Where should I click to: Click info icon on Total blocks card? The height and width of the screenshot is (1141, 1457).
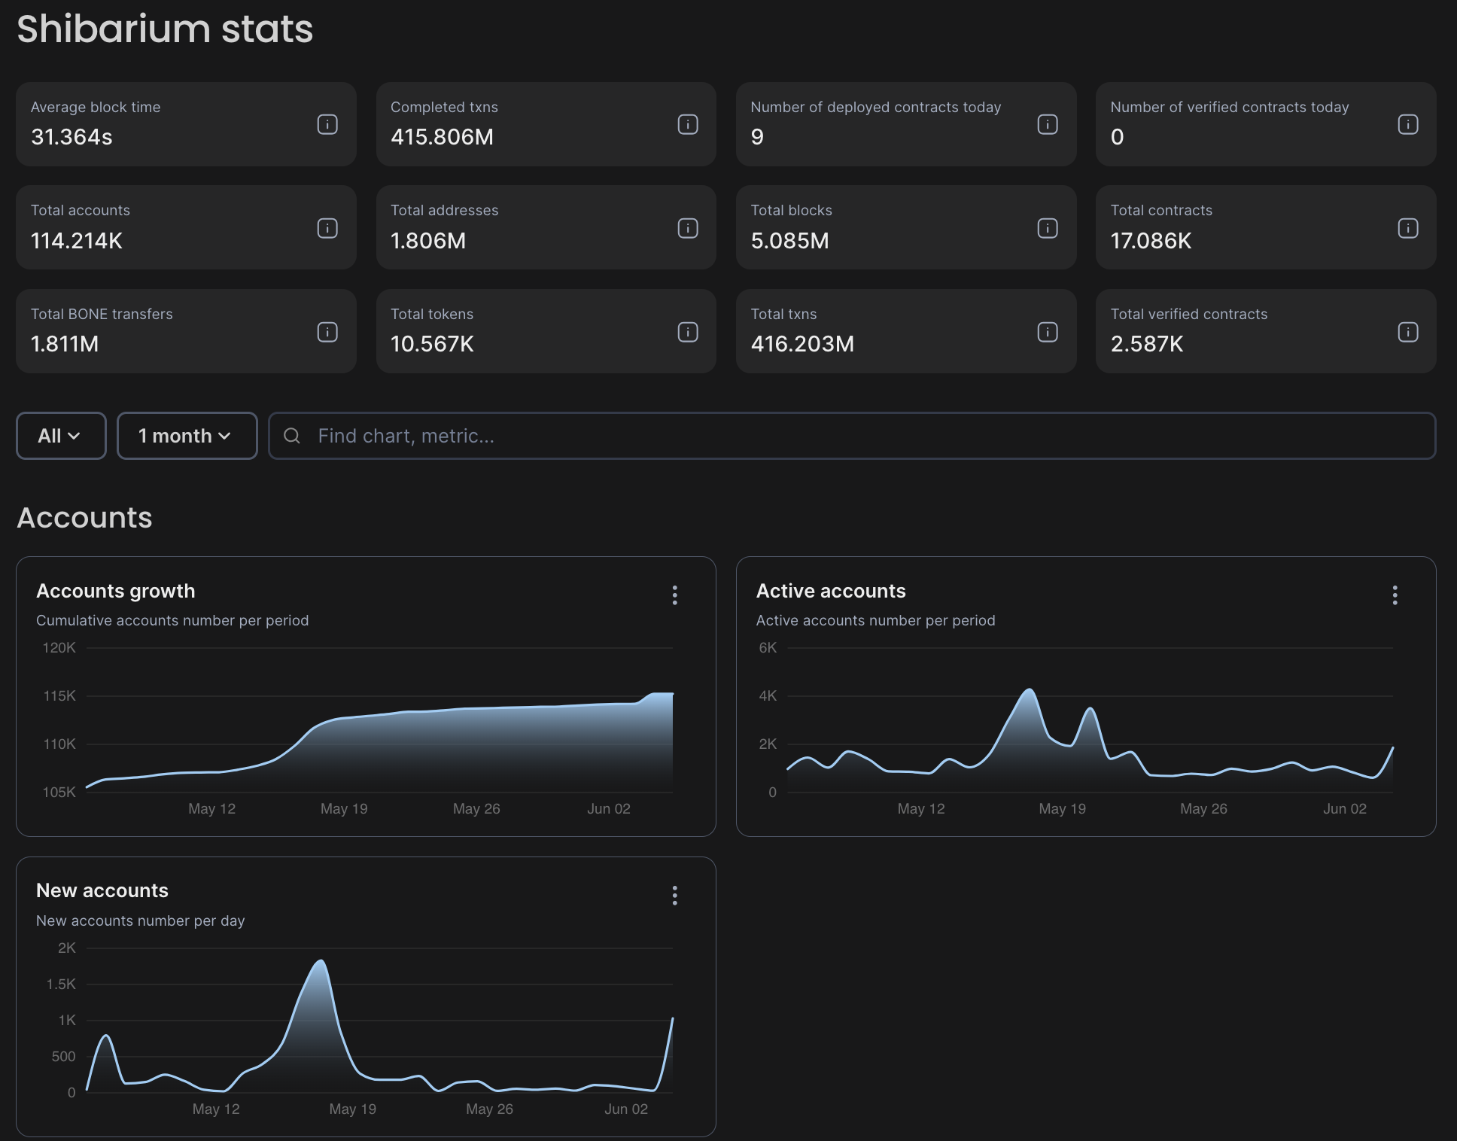[x=1048, y=228]
